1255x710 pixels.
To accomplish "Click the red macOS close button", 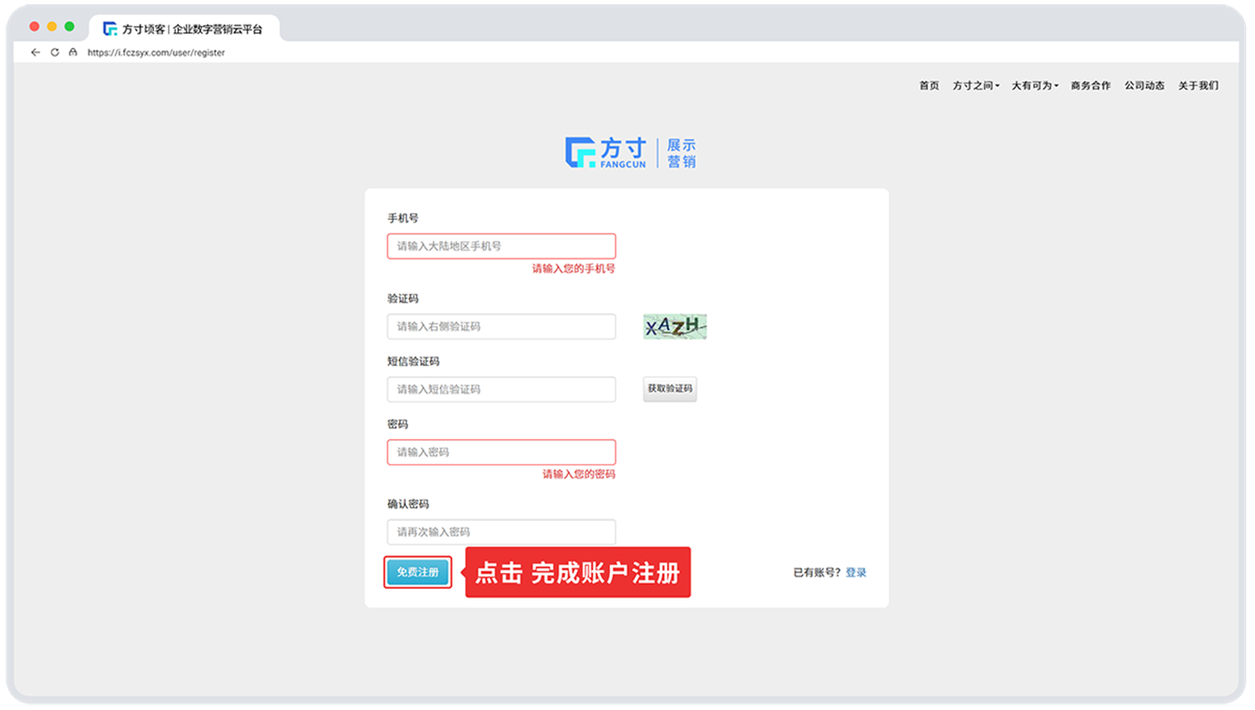I will 34,27.
